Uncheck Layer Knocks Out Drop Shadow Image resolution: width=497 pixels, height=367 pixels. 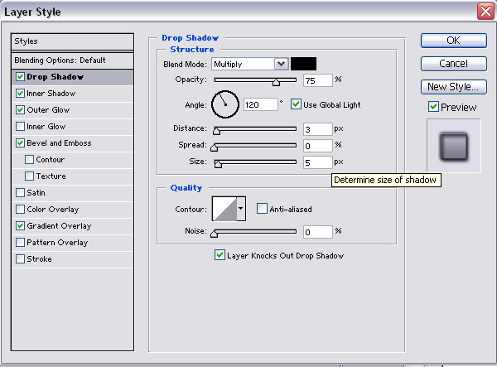[220, 255]
